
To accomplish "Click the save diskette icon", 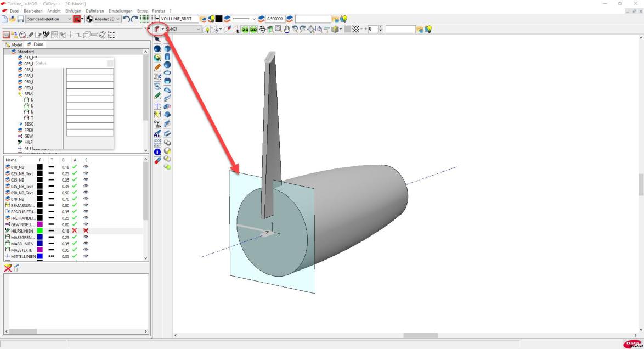I will [x=20, y=19].
